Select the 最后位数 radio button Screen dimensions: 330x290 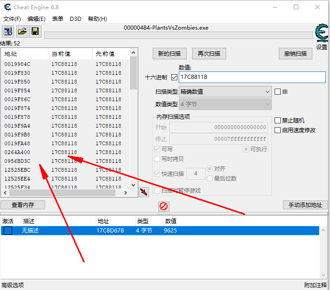coord(209,178)
